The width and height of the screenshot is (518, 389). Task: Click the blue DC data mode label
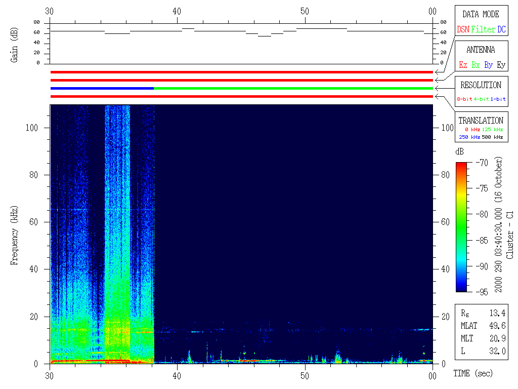[x=501, y=30]
